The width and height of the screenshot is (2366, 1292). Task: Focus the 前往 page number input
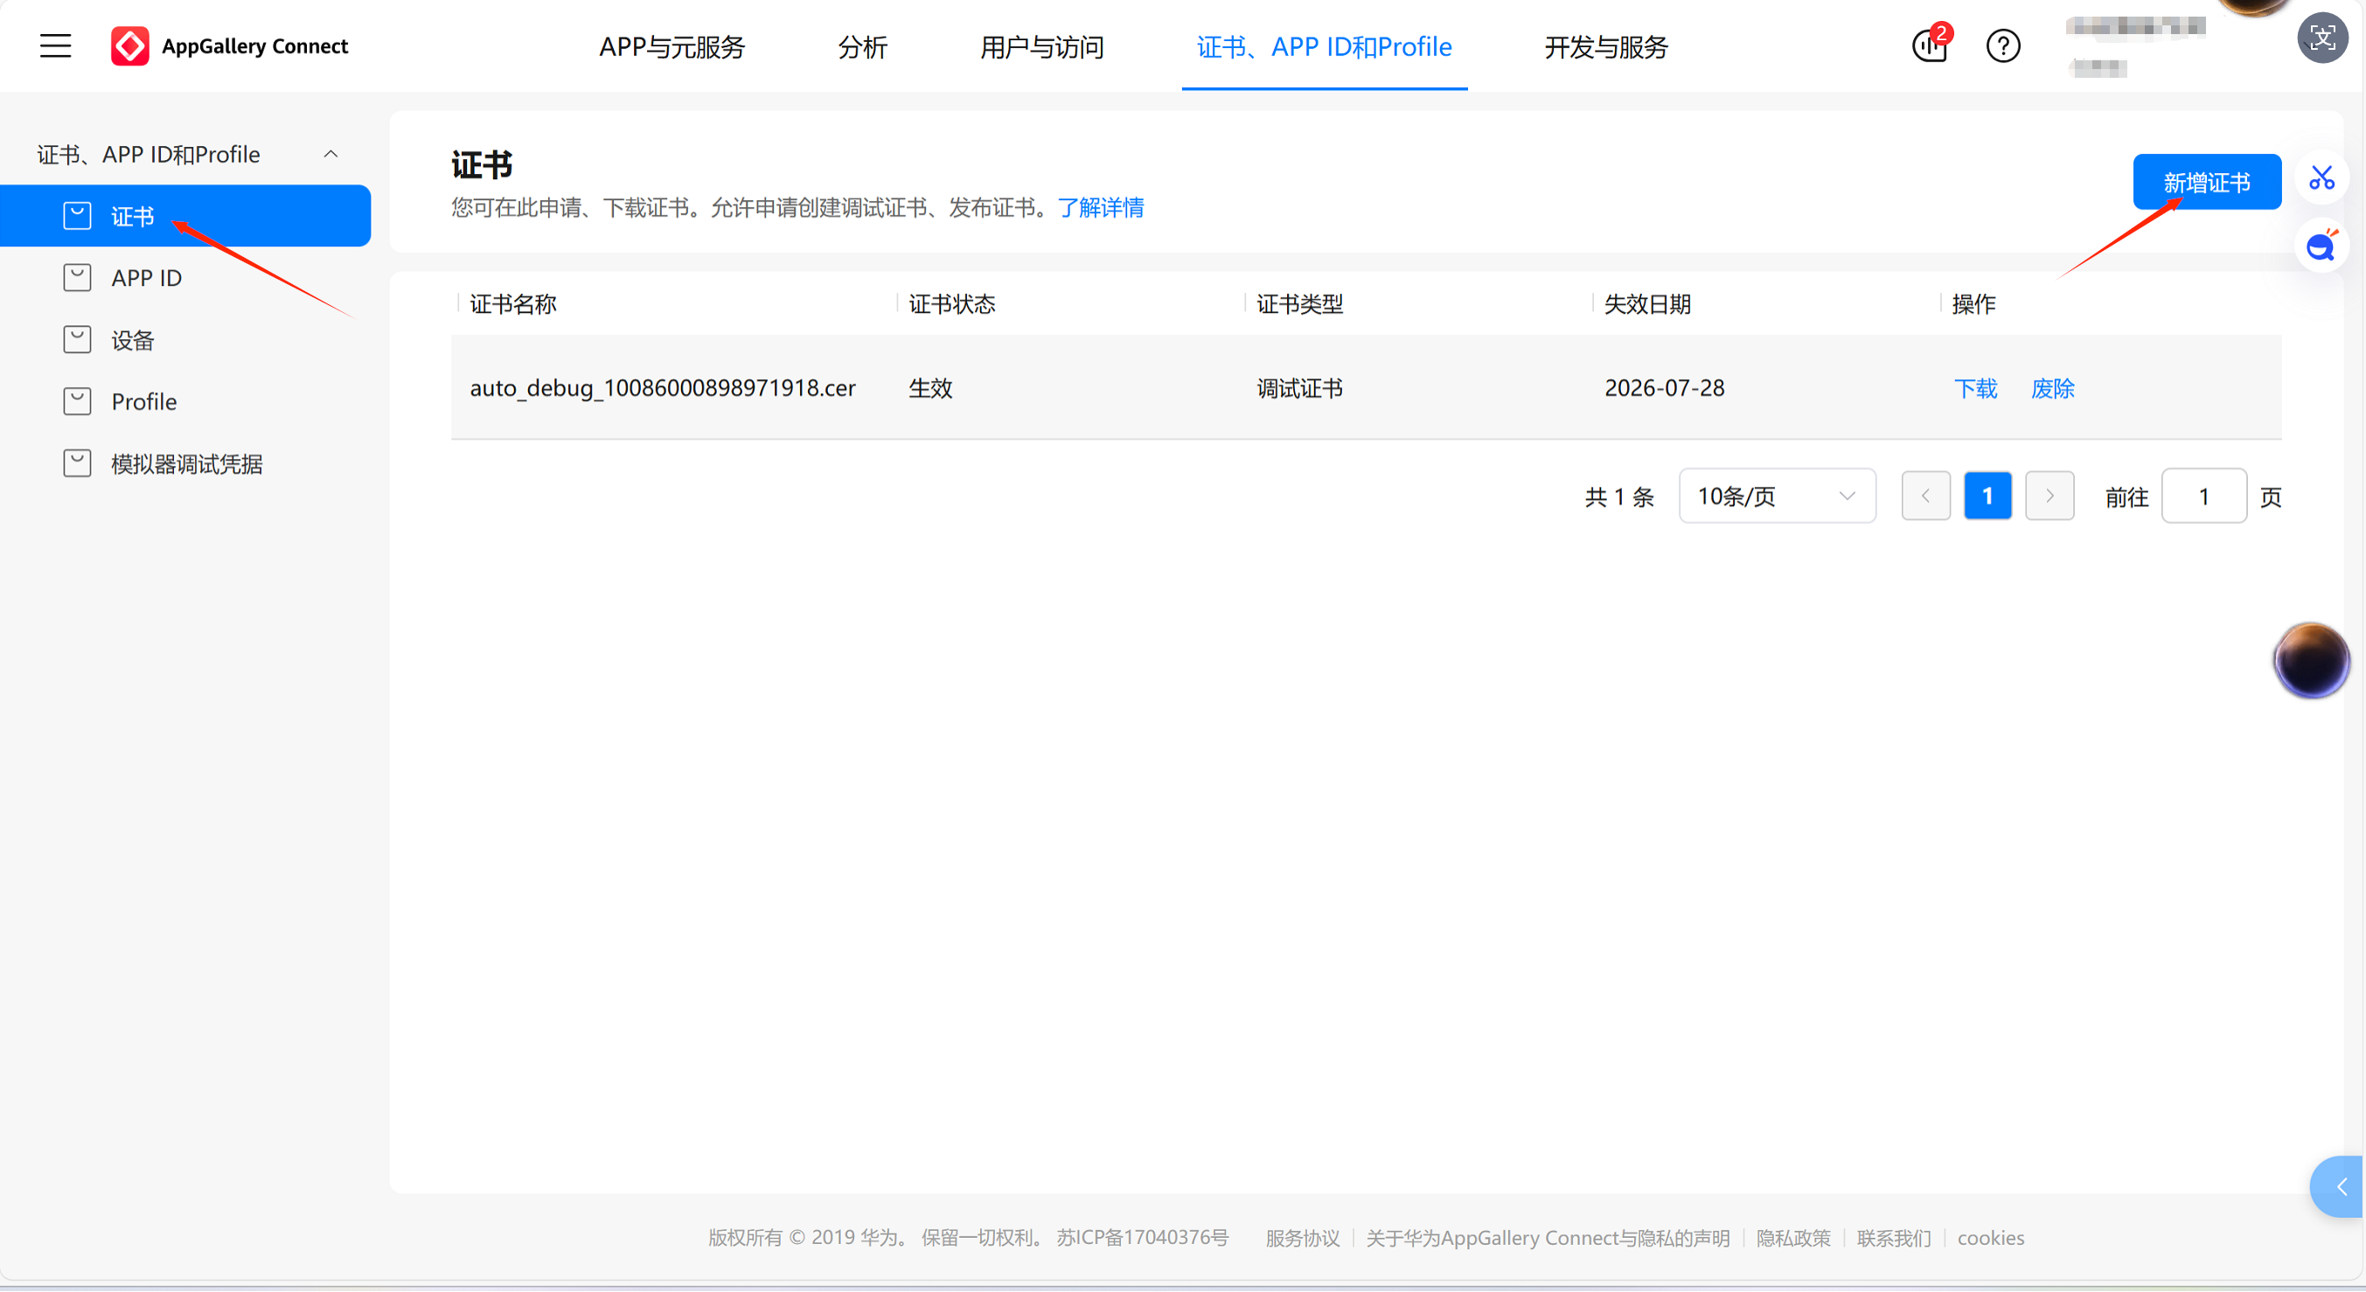pyautogui.click(x=2203, y=497)
